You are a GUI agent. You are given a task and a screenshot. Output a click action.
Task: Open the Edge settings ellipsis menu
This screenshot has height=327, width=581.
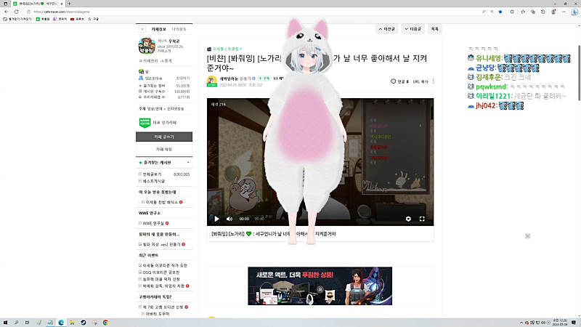click(x=564, y=12)
